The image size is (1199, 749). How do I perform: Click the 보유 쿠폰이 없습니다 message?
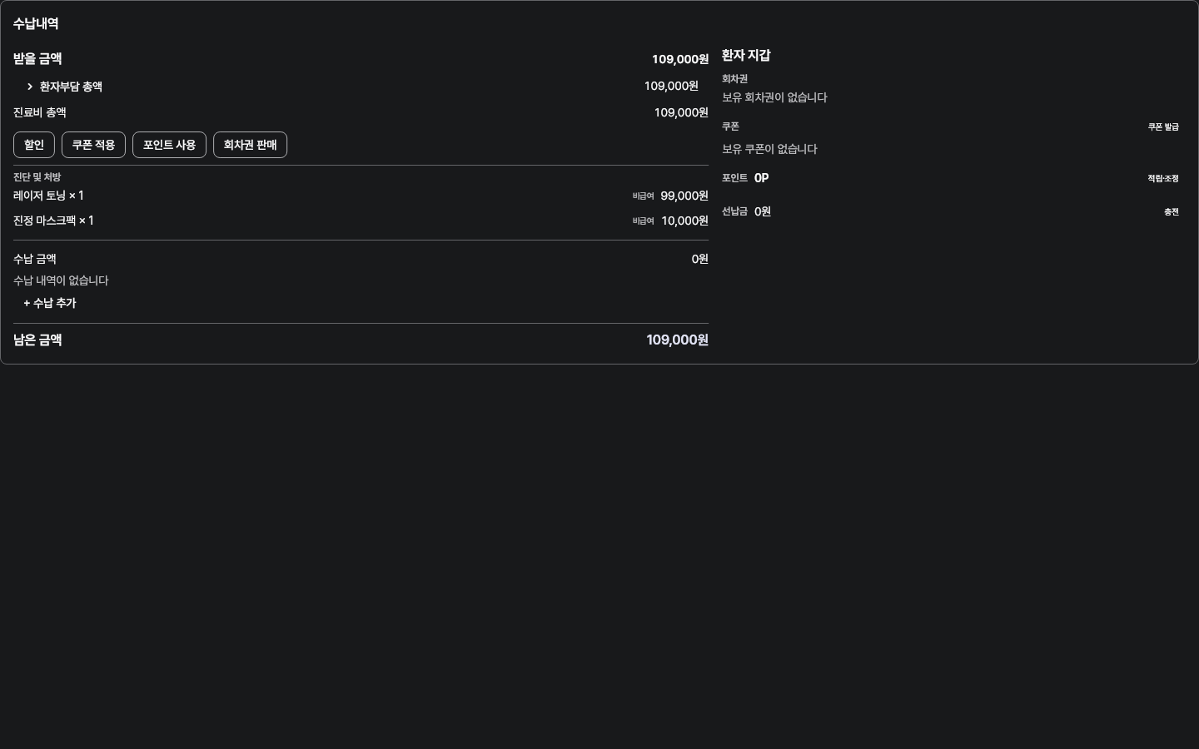[769, 149]
